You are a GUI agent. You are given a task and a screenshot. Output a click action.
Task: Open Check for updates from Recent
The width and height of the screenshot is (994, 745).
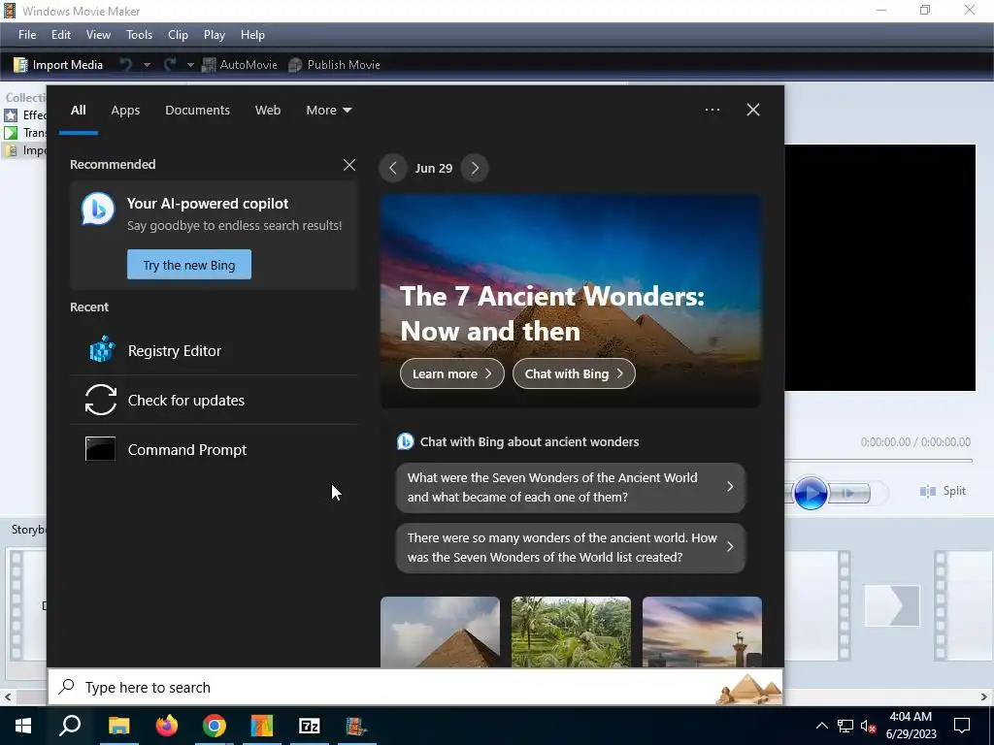pos(214,400)
